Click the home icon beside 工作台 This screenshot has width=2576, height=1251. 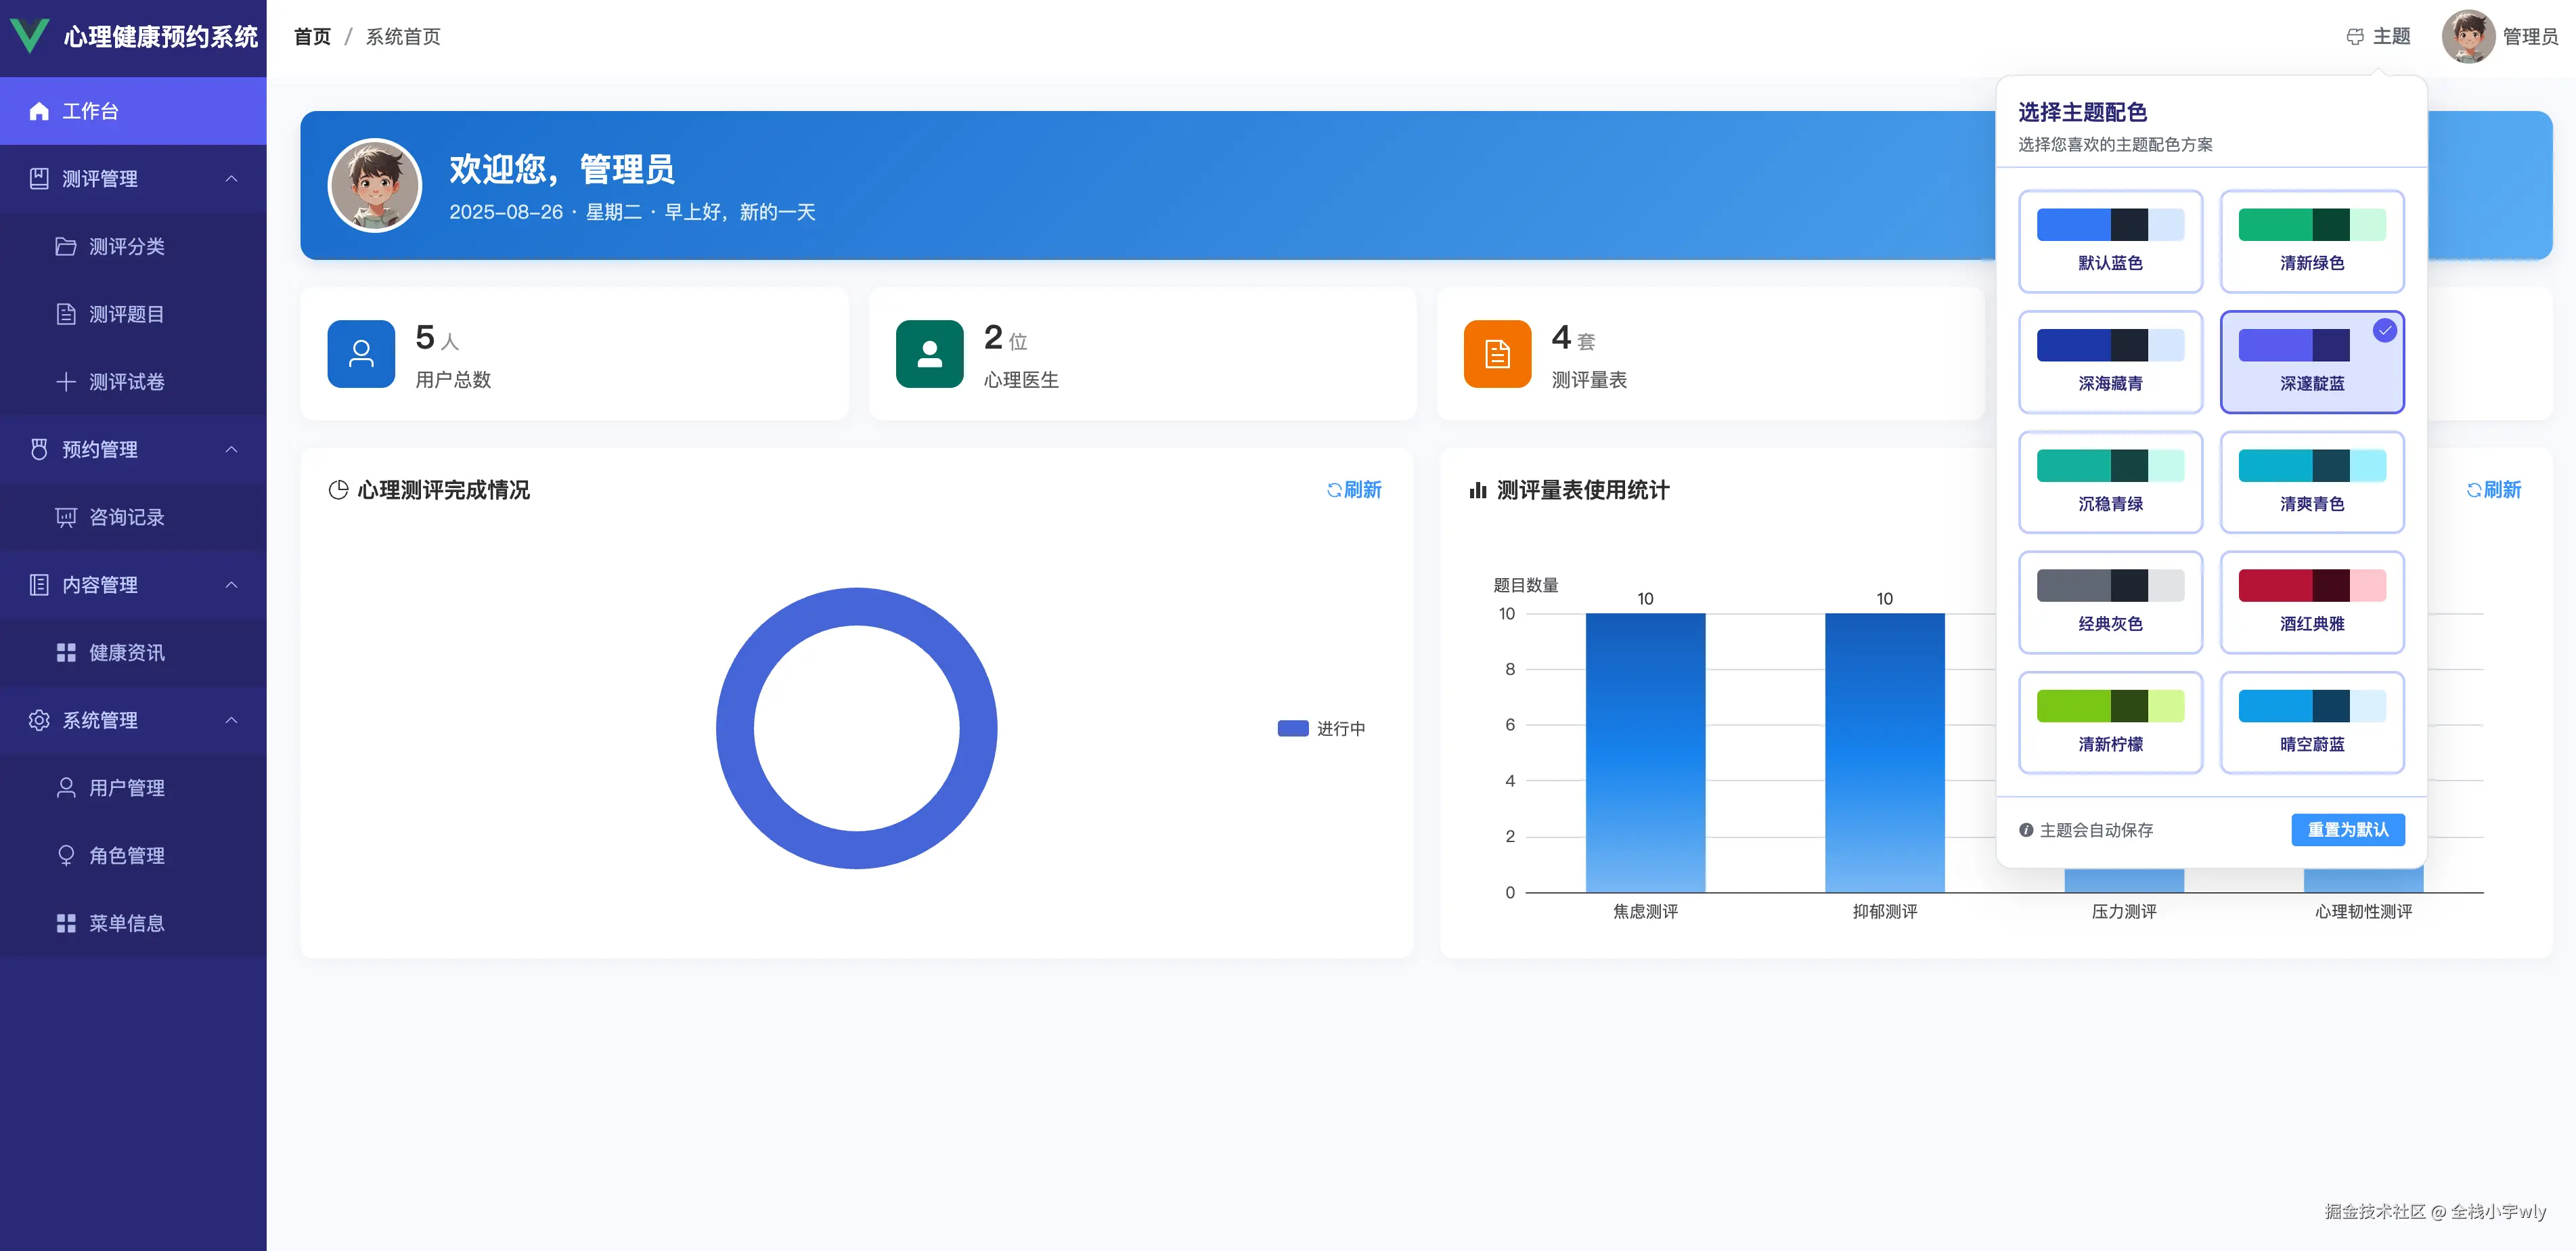tap(39, 111)
